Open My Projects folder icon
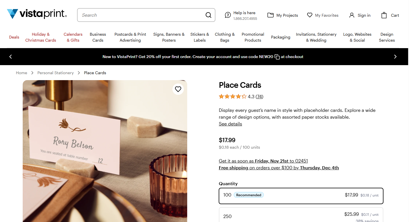This screenshot has width=409, height=222. [271, 15]
